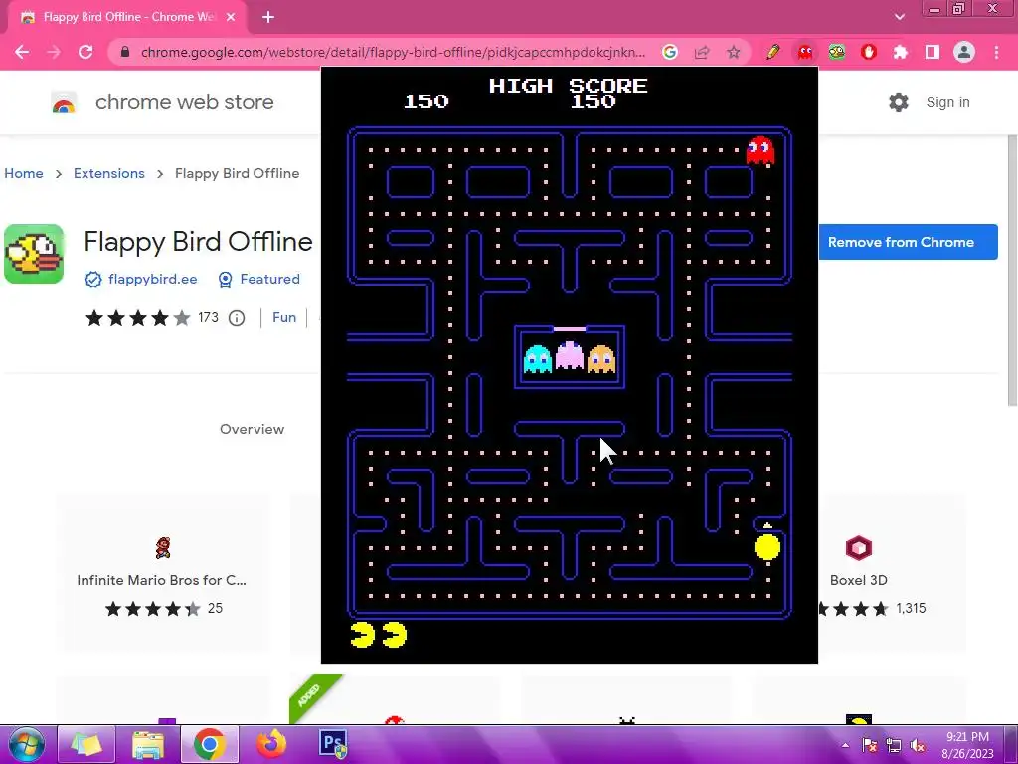Close the Flappy Bird Offline tab
Viewport: 1018px width, 764px height.
(x=231, y=17)
